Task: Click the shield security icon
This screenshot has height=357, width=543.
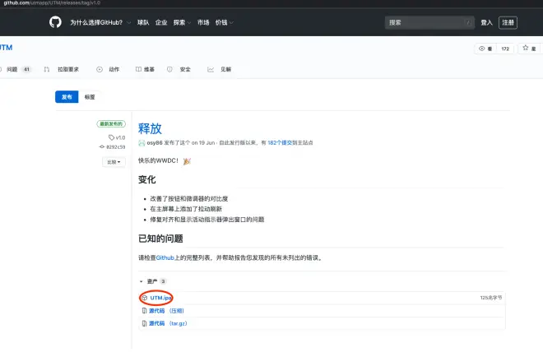Action: (x=169, y=69)
